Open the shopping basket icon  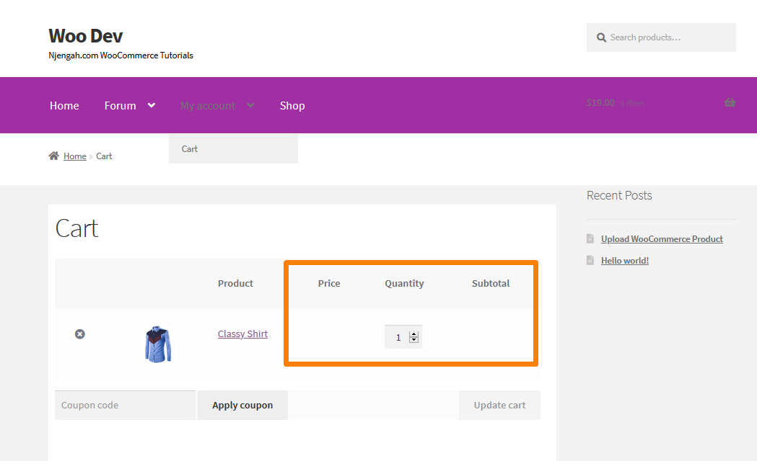[x=730, y=102]
